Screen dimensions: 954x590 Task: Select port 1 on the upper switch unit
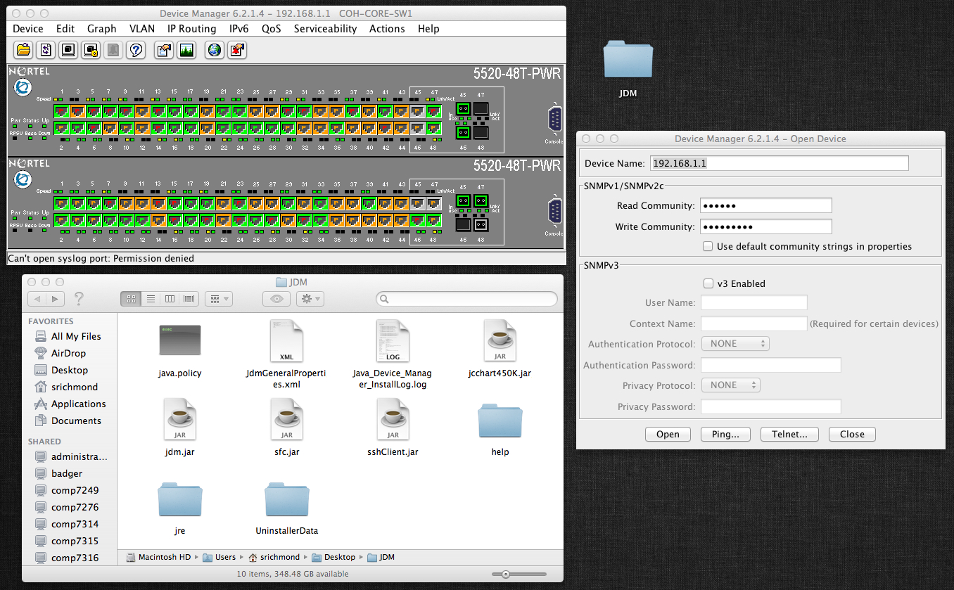(62, 111)
